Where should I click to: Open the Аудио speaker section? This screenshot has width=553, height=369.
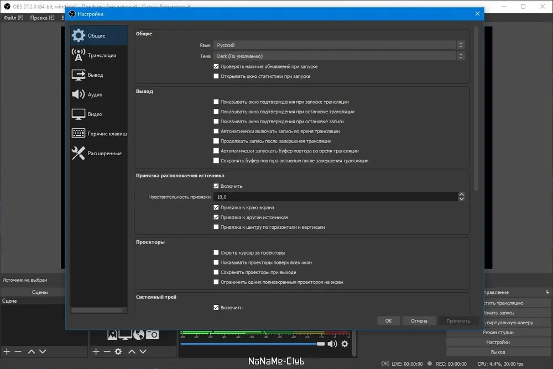(x=98, y=94)
